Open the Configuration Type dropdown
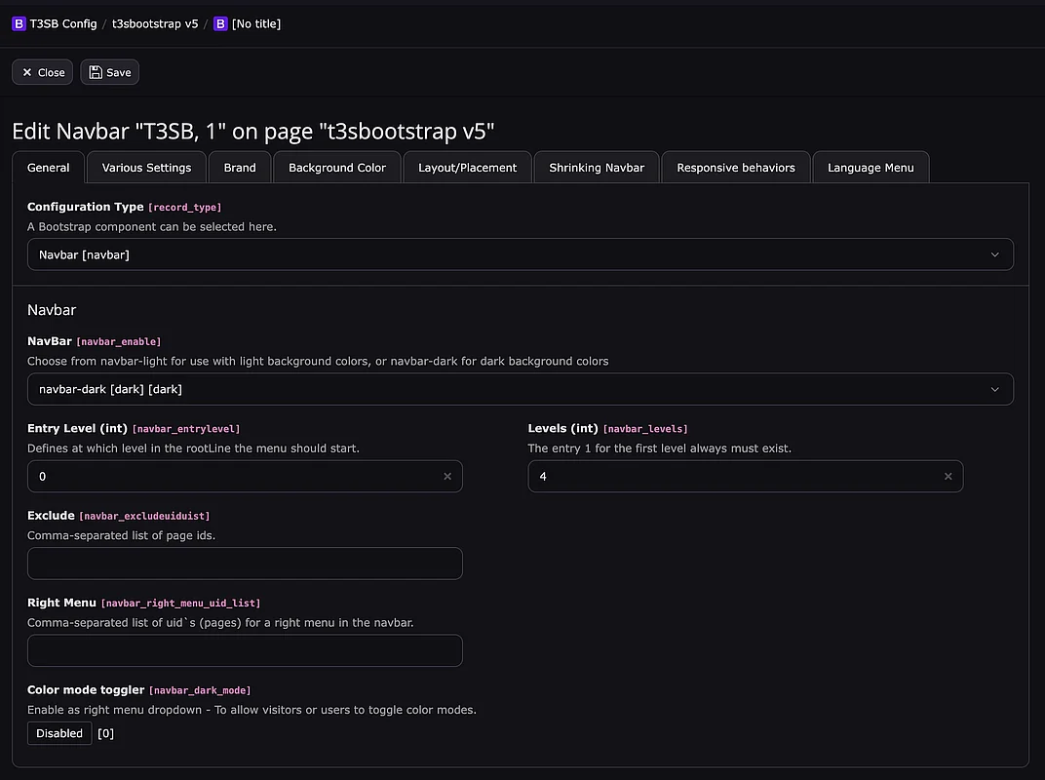The height and width of the screenshot is (780, 1045). pos(520,254)
